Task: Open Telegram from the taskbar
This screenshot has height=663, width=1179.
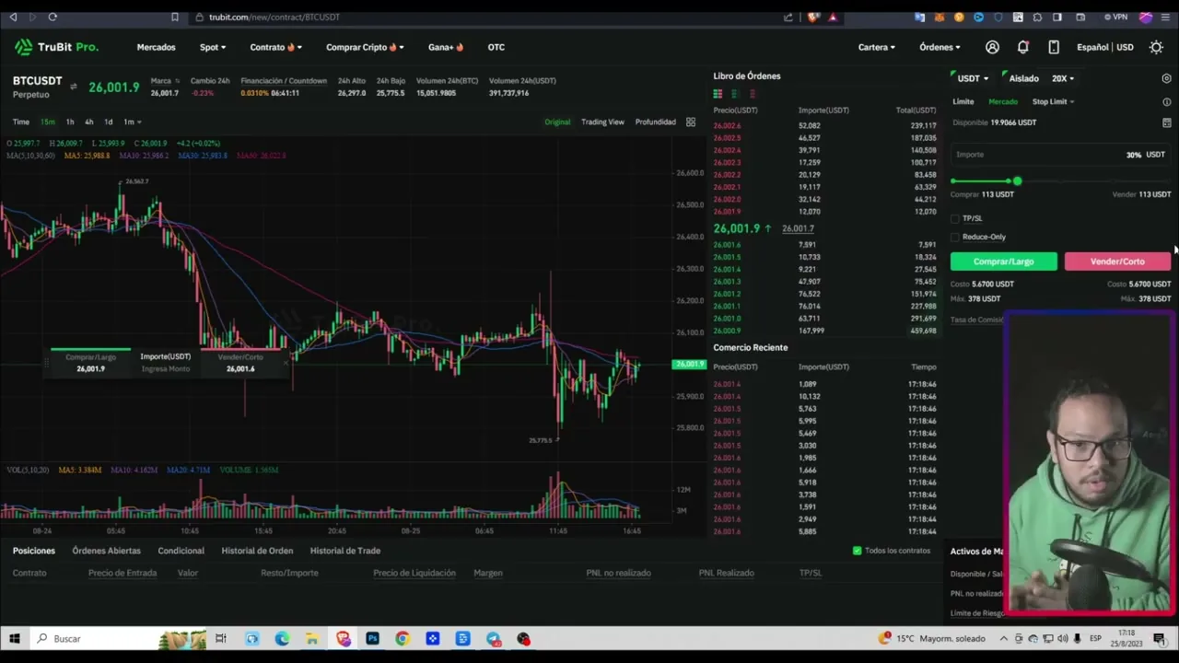Action: 493,638
